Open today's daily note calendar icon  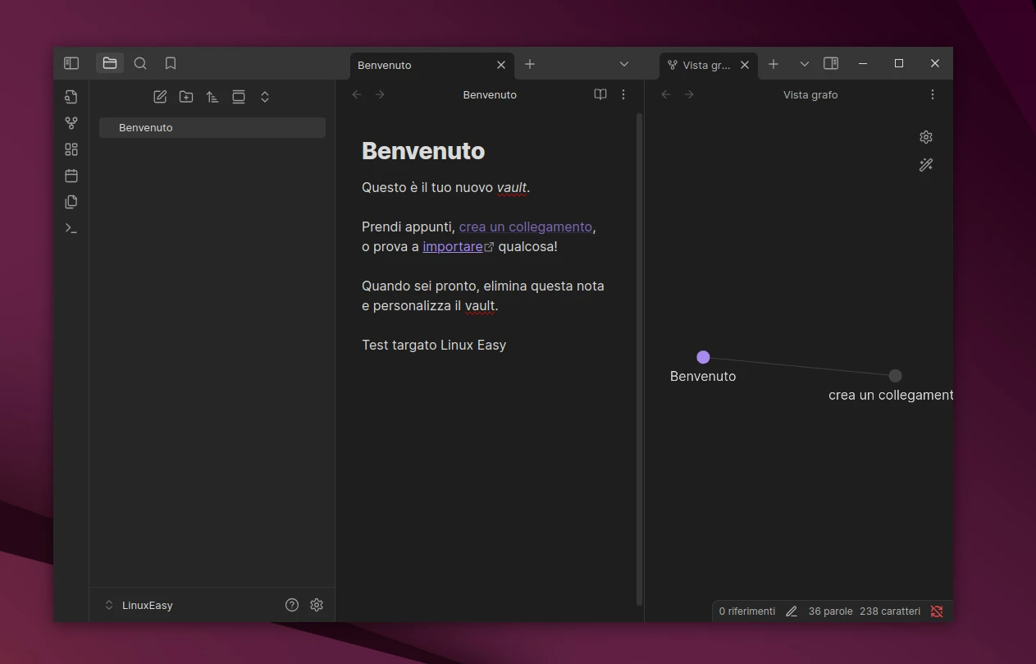click(x=71, y=176)
